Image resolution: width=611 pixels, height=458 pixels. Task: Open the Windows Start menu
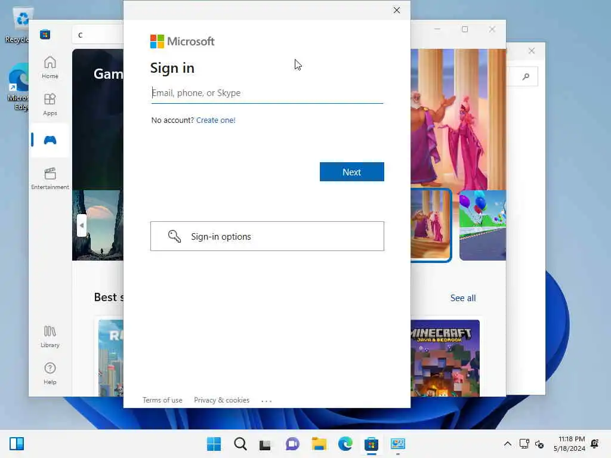(x=214, y=444)
